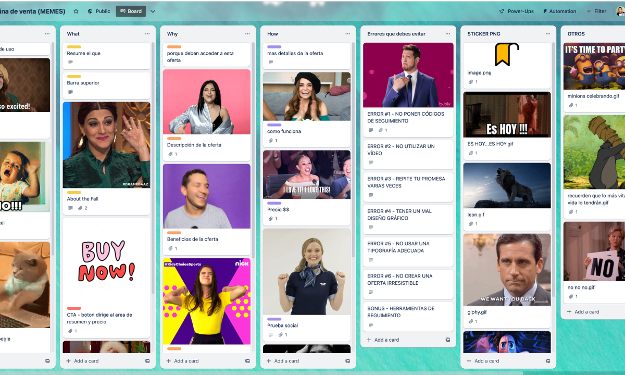Open the como funciona card

pos(307,109)
